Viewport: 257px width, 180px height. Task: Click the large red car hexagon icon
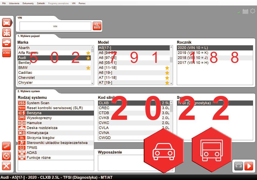coord(164,151)
